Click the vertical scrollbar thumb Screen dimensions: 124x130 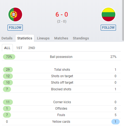coord(123,20)
